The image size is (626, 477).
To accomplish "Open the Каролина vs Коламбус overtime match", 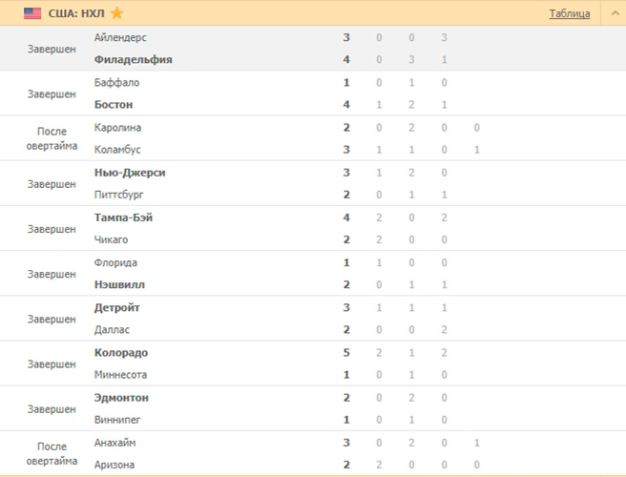I will [313, 138].
